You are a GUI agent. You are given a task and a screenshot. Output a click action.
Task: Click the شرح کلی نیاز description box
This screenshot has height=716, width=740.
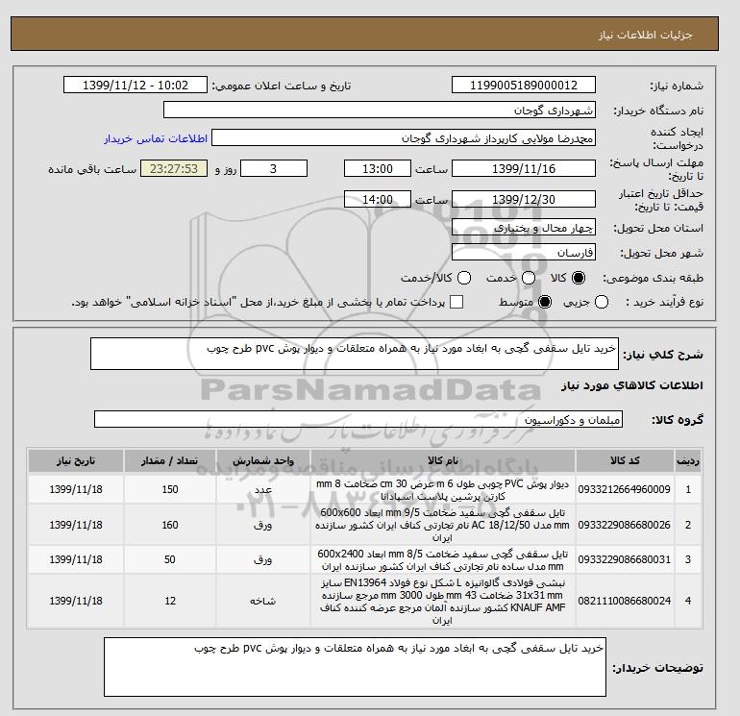click(355, 354)
